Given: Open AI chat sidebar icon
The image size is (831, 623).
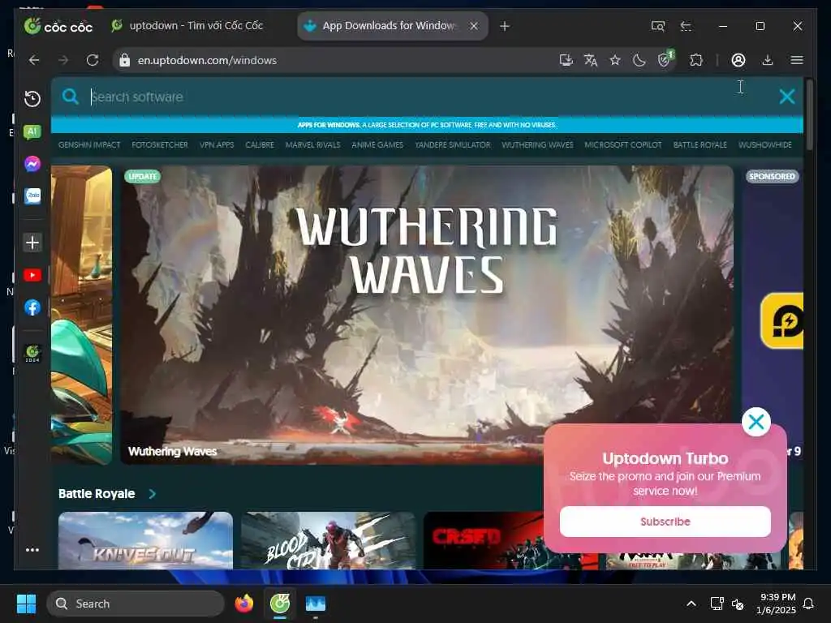Looking at the screenshot, I should click(32, 131).
